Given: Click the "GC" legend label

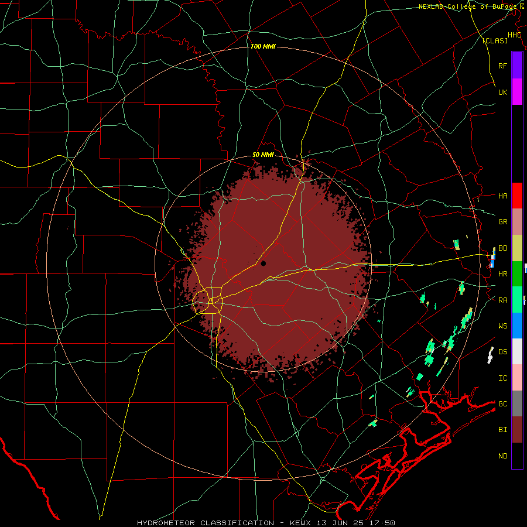Looking at the screenshot, I should pos(502,404).
